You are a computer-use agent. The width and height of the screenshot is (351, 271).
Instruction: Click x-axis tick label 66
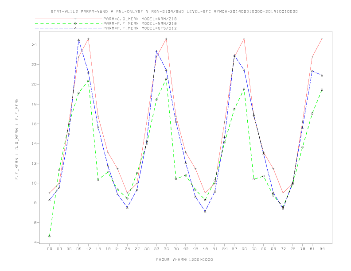pos(264,249)
